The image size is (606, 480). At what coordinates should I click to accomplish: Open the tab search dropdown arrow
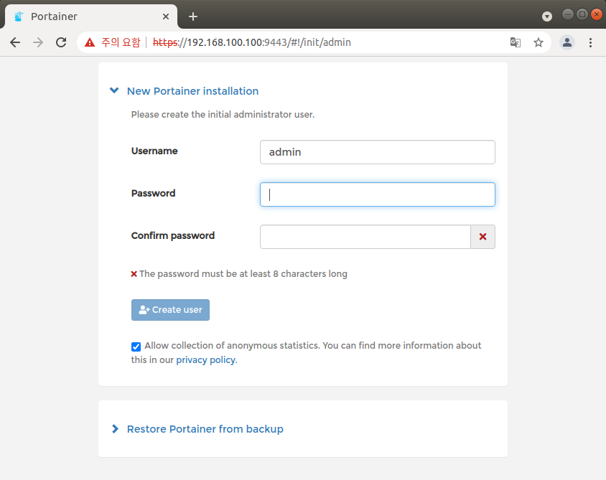coord(547,17)
